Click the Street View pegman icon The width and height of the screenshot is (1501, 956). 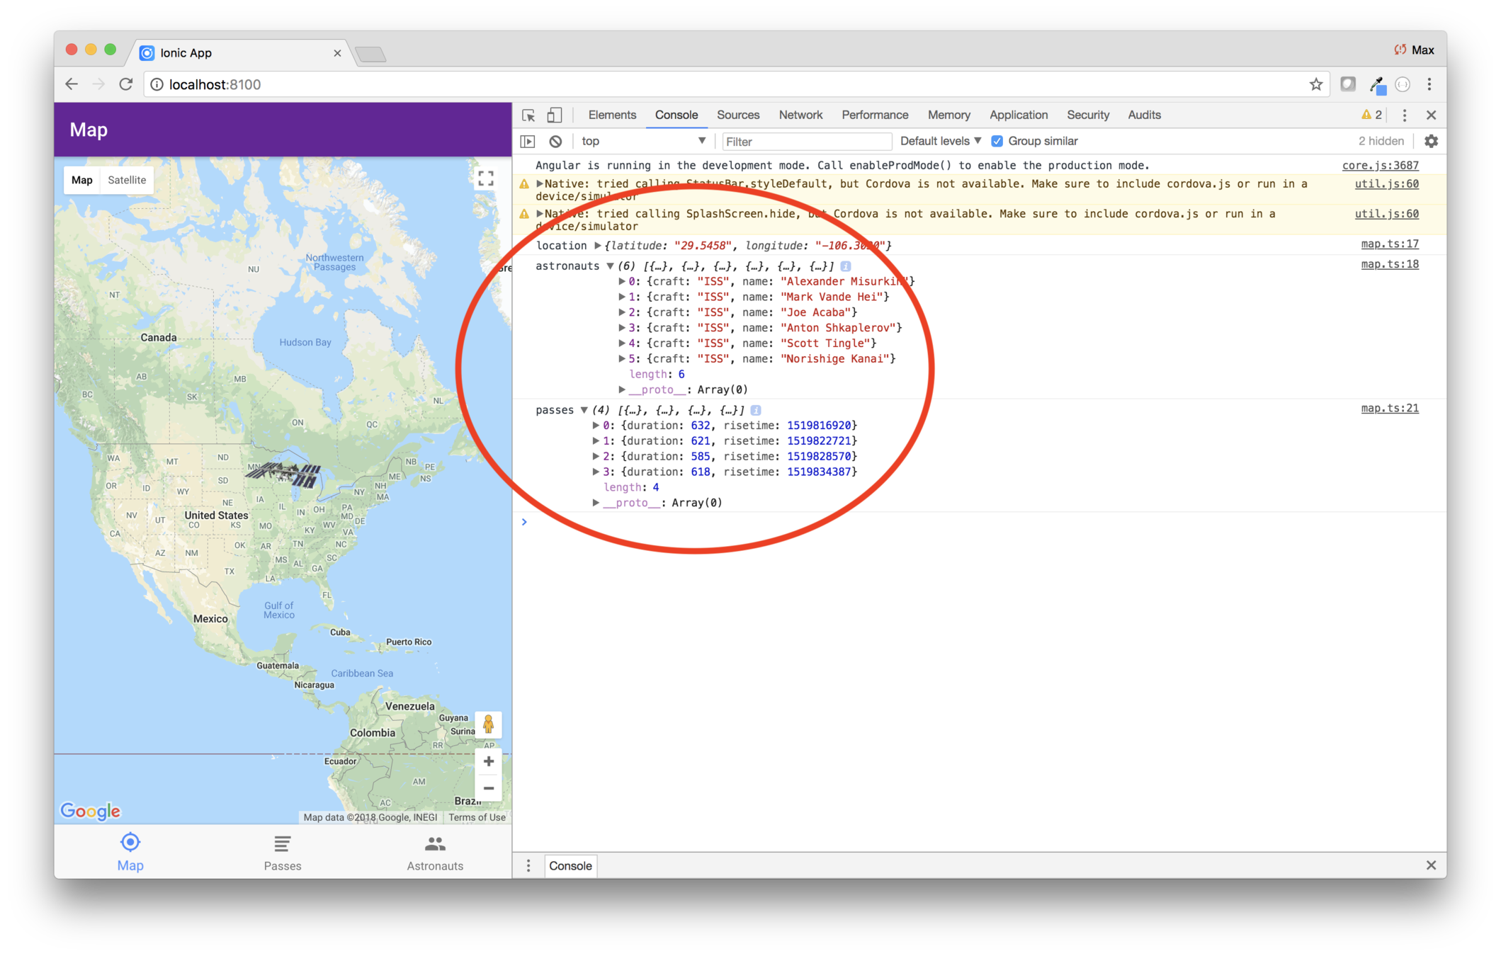[488, 724]
